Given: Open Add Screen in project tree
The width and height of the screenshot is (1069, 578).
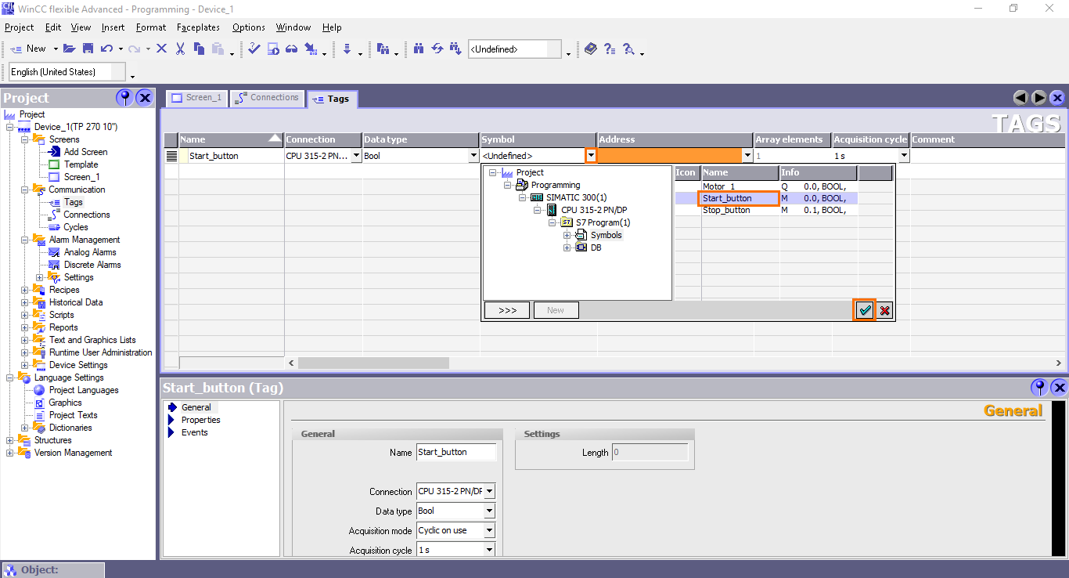Looking at the screenshot, I should pos(86,152).
